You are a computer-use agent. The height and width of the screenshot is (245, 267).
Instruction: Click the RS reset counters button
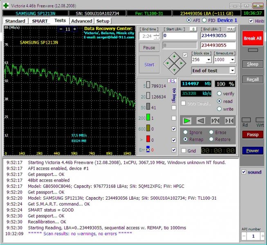click(x=172, y=81)
